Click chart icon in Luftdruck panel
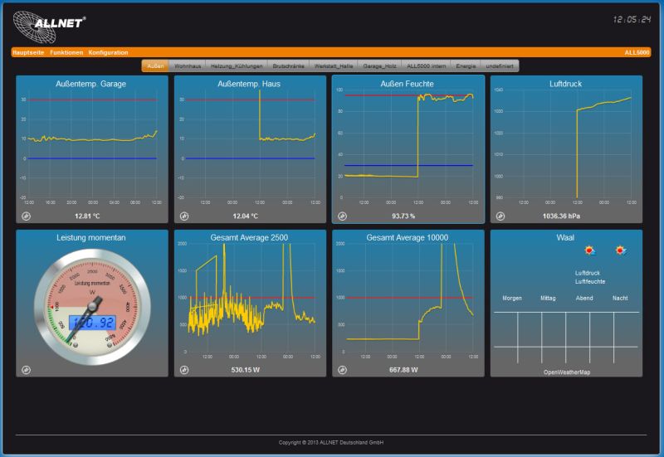 pos(500,216)
